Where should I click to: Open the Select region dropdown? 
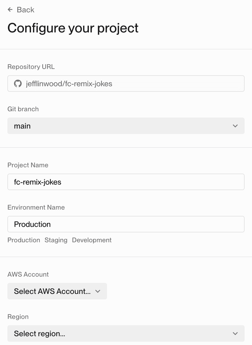pos(126,333)
